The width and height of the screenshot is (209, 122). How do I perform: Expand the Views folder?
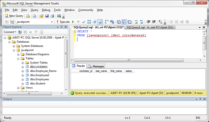coord(18,88)
